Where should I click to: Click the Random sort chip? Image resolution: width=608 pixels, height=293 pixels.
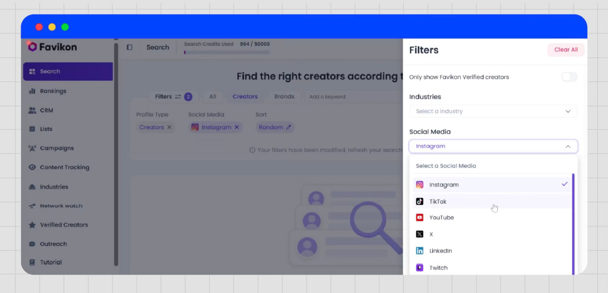click(275, 127)
